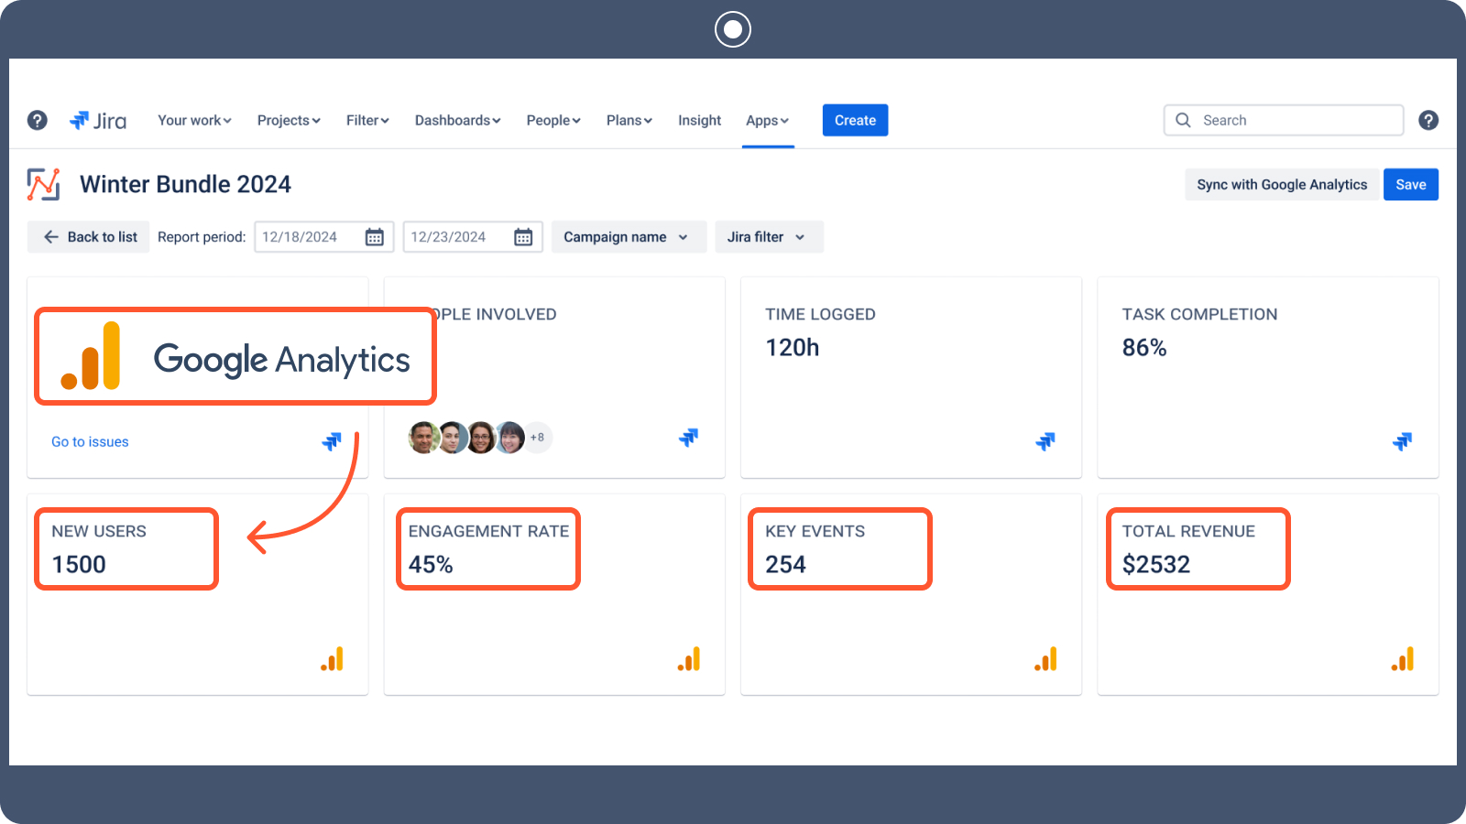1466x824 pixels.
Task: Click the report chart icon beside Winter Bundle 2024
Action: coord(43,184)
